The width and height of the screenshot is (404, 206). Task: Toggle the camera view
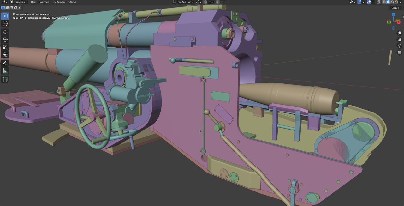coord(399,46)
